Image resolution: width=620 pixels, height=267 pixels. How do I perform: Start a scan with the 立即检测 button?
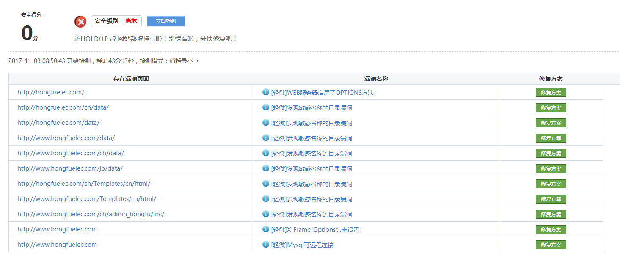tap(166, 21)
